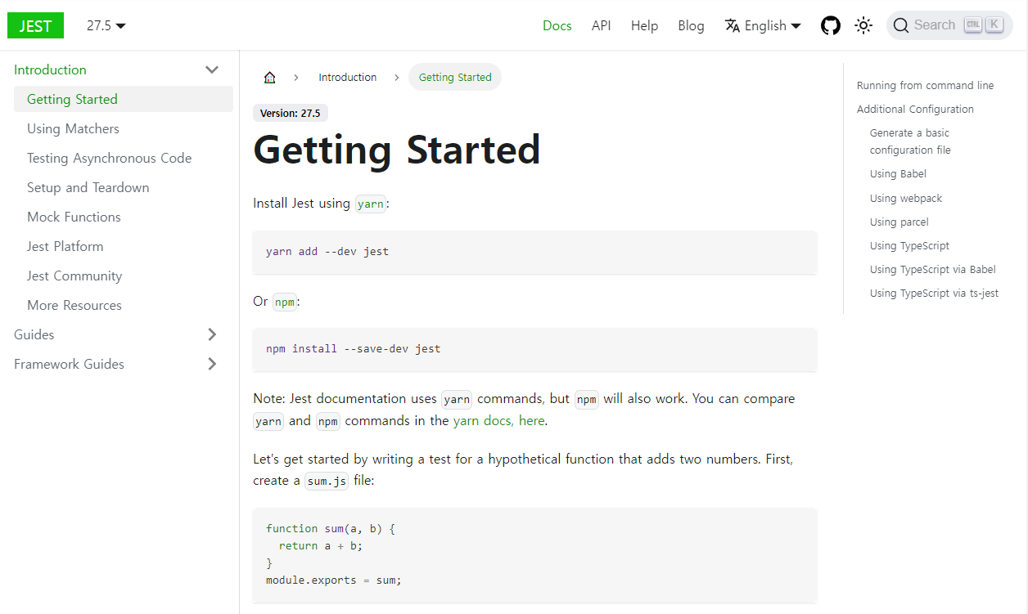
Task: Select Getting Started in the sidebar
Action: click(124, 99)
